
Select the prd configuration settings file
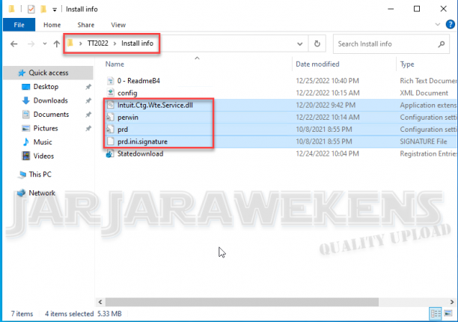123,130
